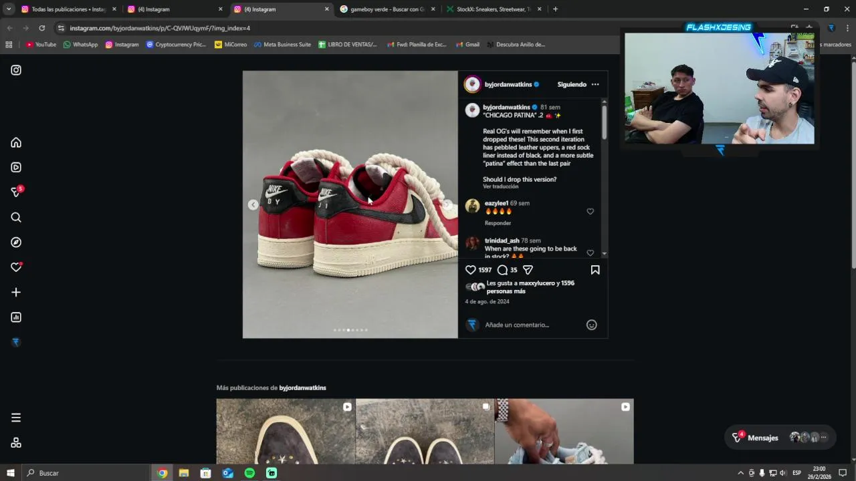856x481 pixels.
Task: Go to previous image in carousel
Action: click(253, 204)
